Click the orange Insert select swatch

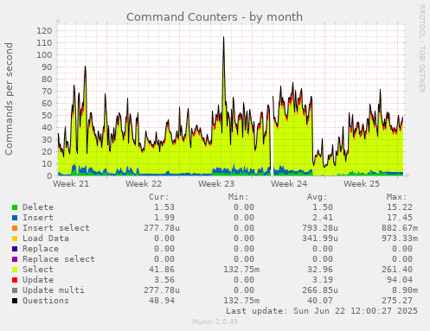pyautogui.click(x=15, y=228)
